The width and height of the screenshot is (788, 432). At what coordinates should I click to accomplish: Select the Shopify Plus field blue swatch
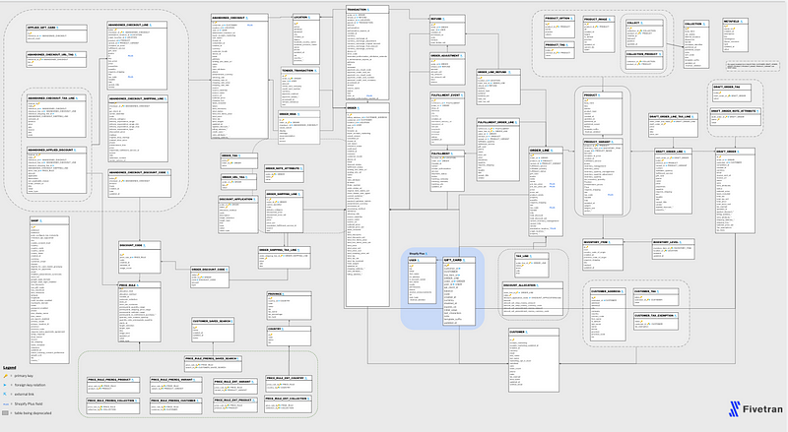pos(6,402)
